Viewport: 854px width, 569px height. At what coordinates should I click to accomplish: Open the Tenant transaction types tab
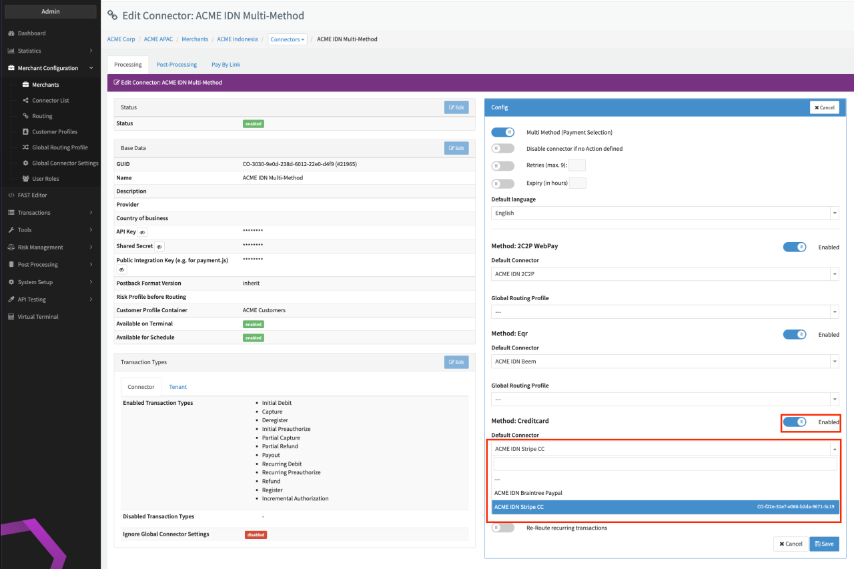[177, 387]
